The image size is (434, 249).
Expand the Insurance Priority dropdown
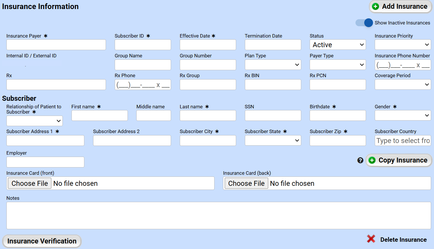coord(403,45)
